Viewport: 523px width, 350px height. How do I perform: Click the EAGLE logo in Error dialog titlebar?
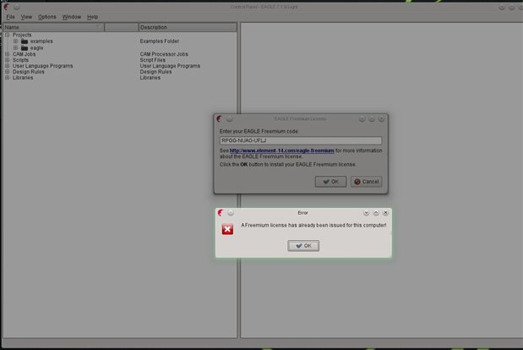tap(221, 212)
